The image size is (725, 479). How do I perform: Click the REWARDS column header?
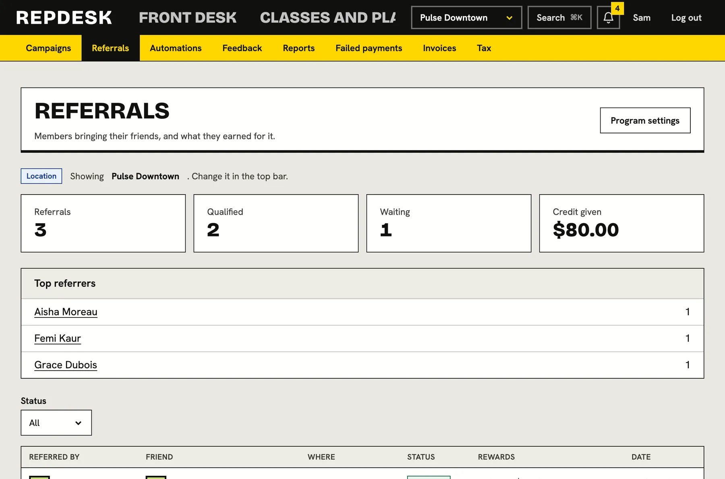click(x=496, y=457)
